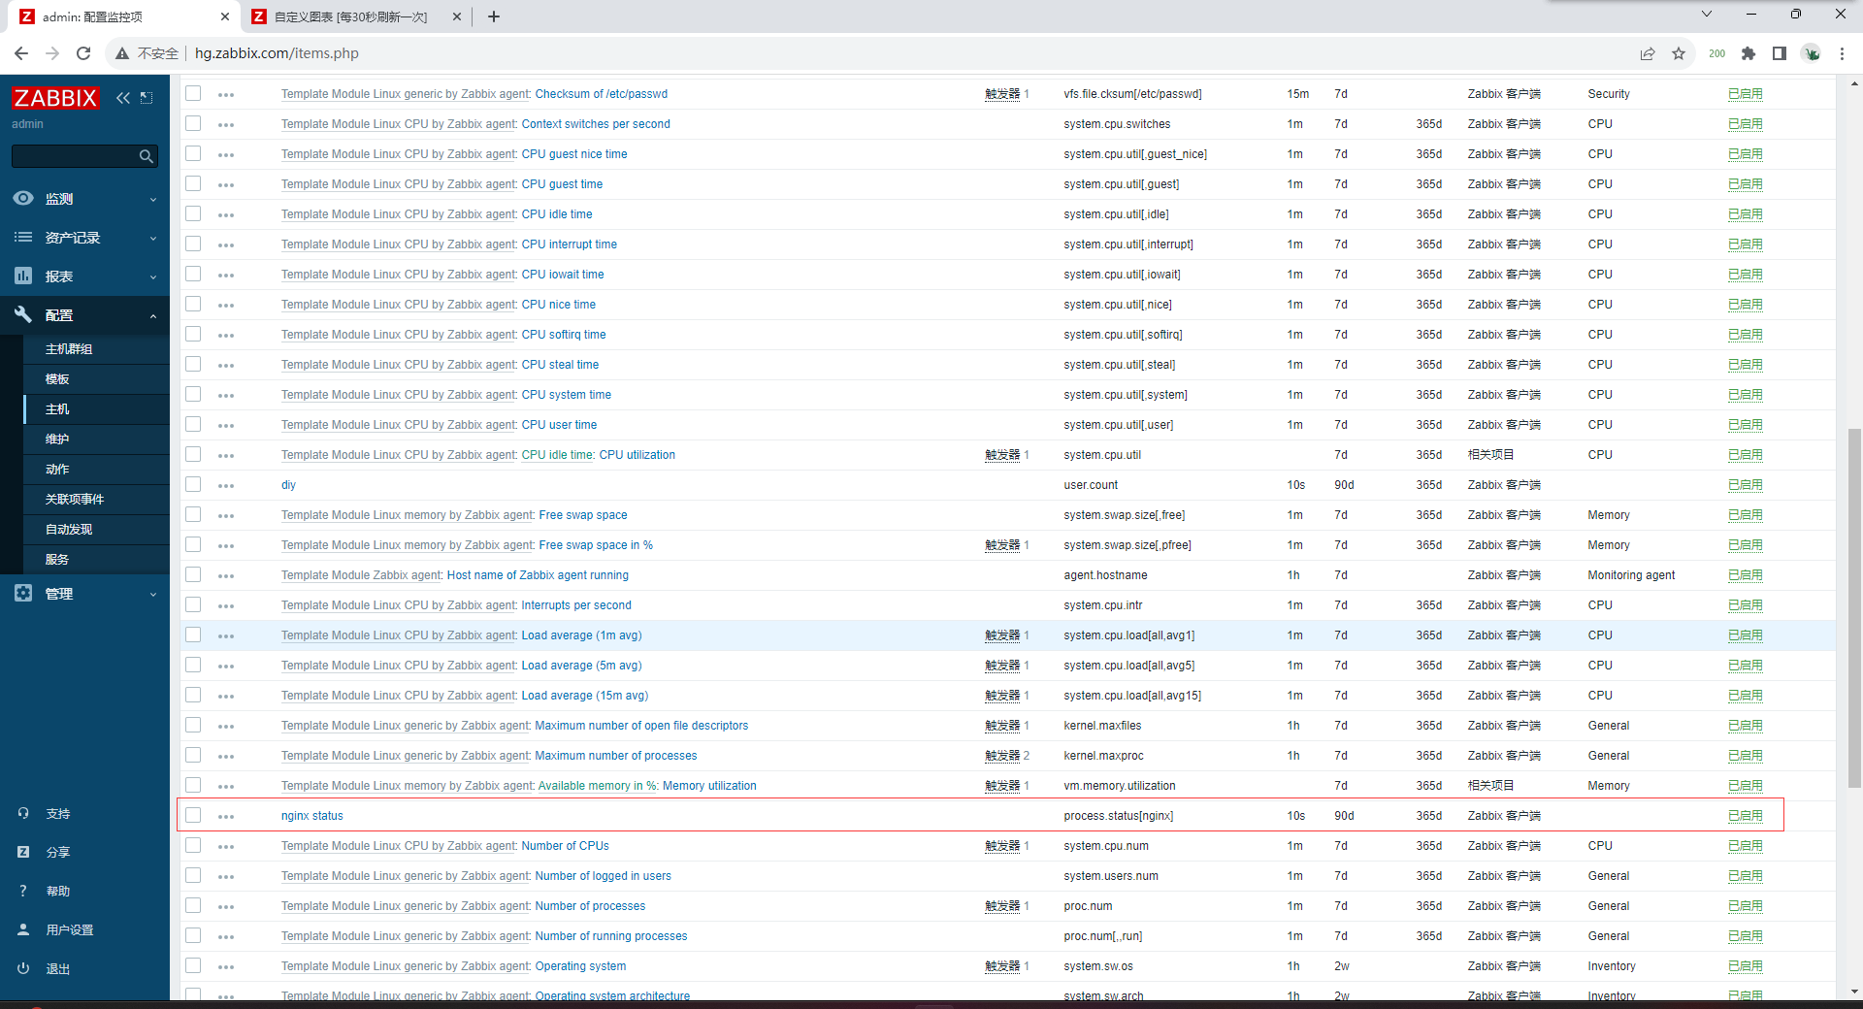Image resolution: width=1863 pixels, height=1009 pixels.
Task: Click the share page icon in address bar
Action: point(1648,53)
